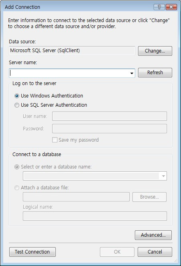Click into the Password field
Viewport: 181px width, 266px height.
[110, 129]
